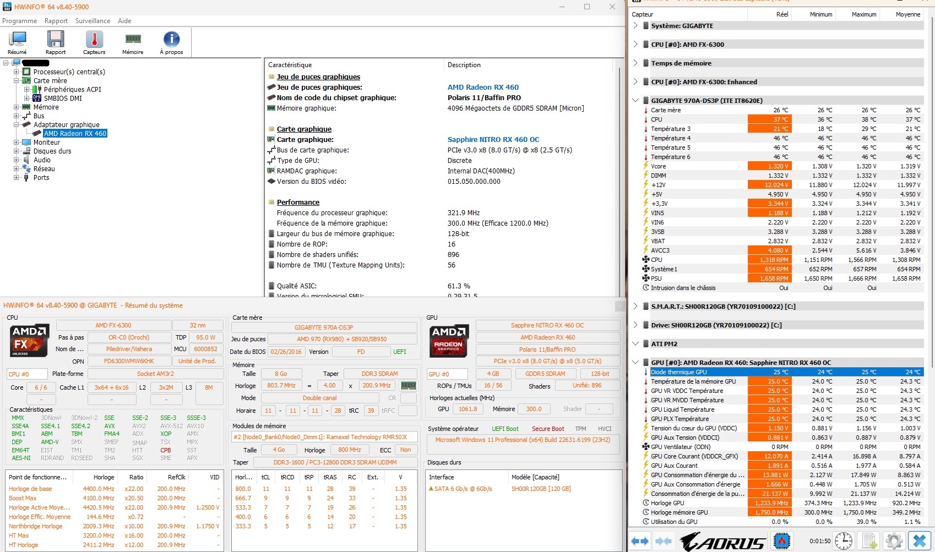Select Périphériques ACPI tree item
This screenshot has width=935, height=552.
pyautogui.click(x=73, y=90)
